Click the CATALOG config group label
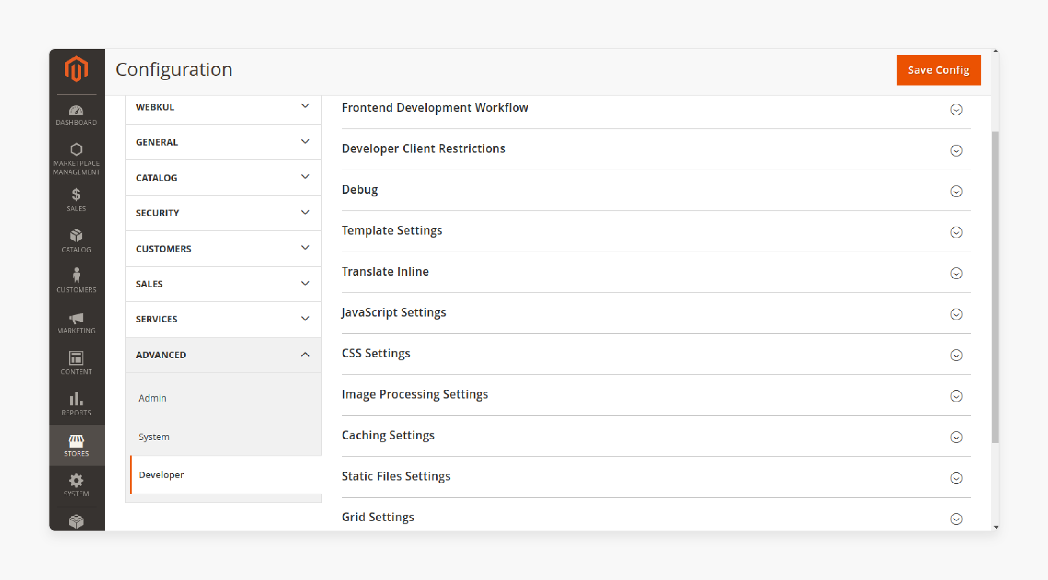This screenshot has width=1048, height=580. pos(157,178)
